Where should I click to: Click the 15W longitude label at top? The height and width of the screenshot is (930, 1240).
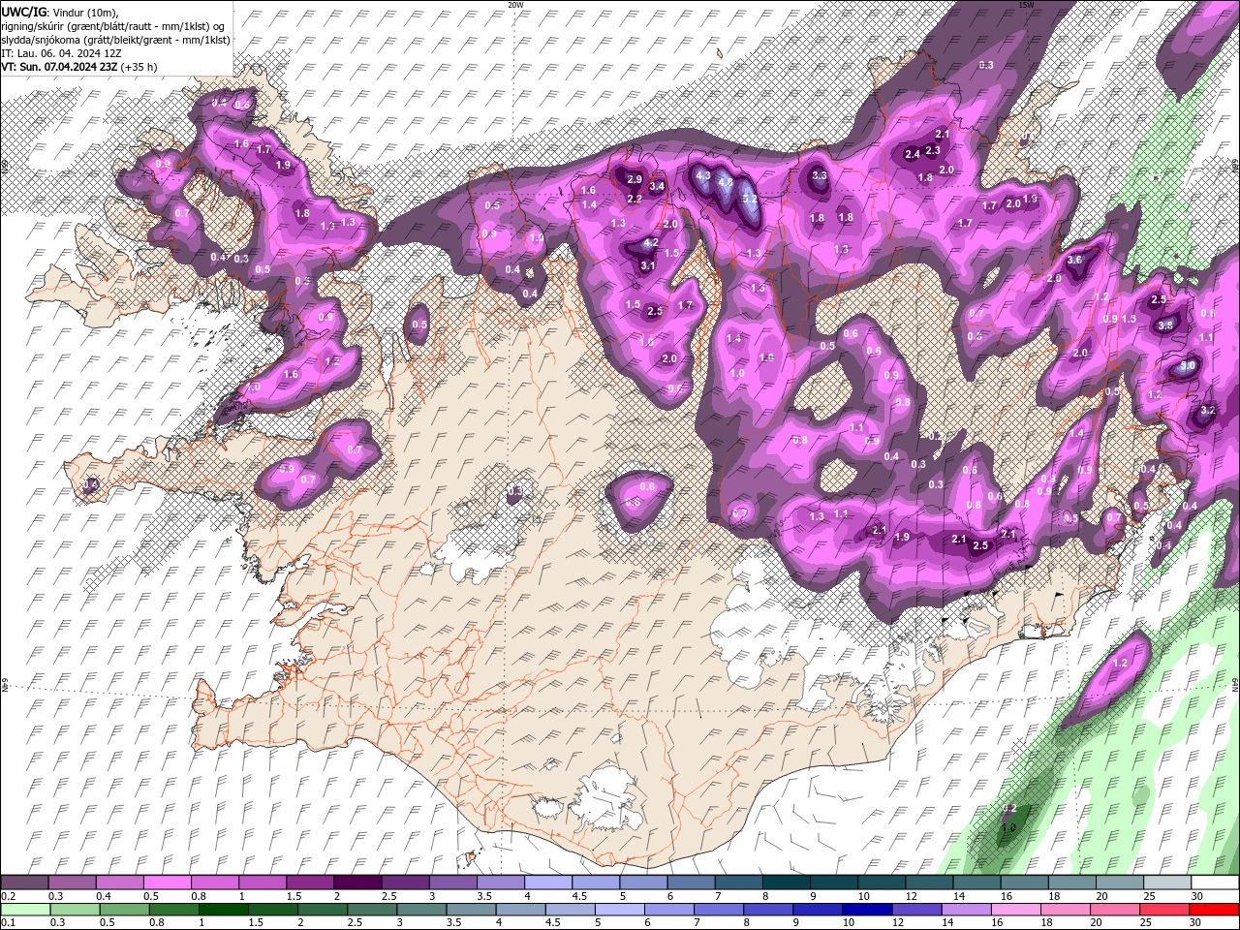pos(1026,5)
